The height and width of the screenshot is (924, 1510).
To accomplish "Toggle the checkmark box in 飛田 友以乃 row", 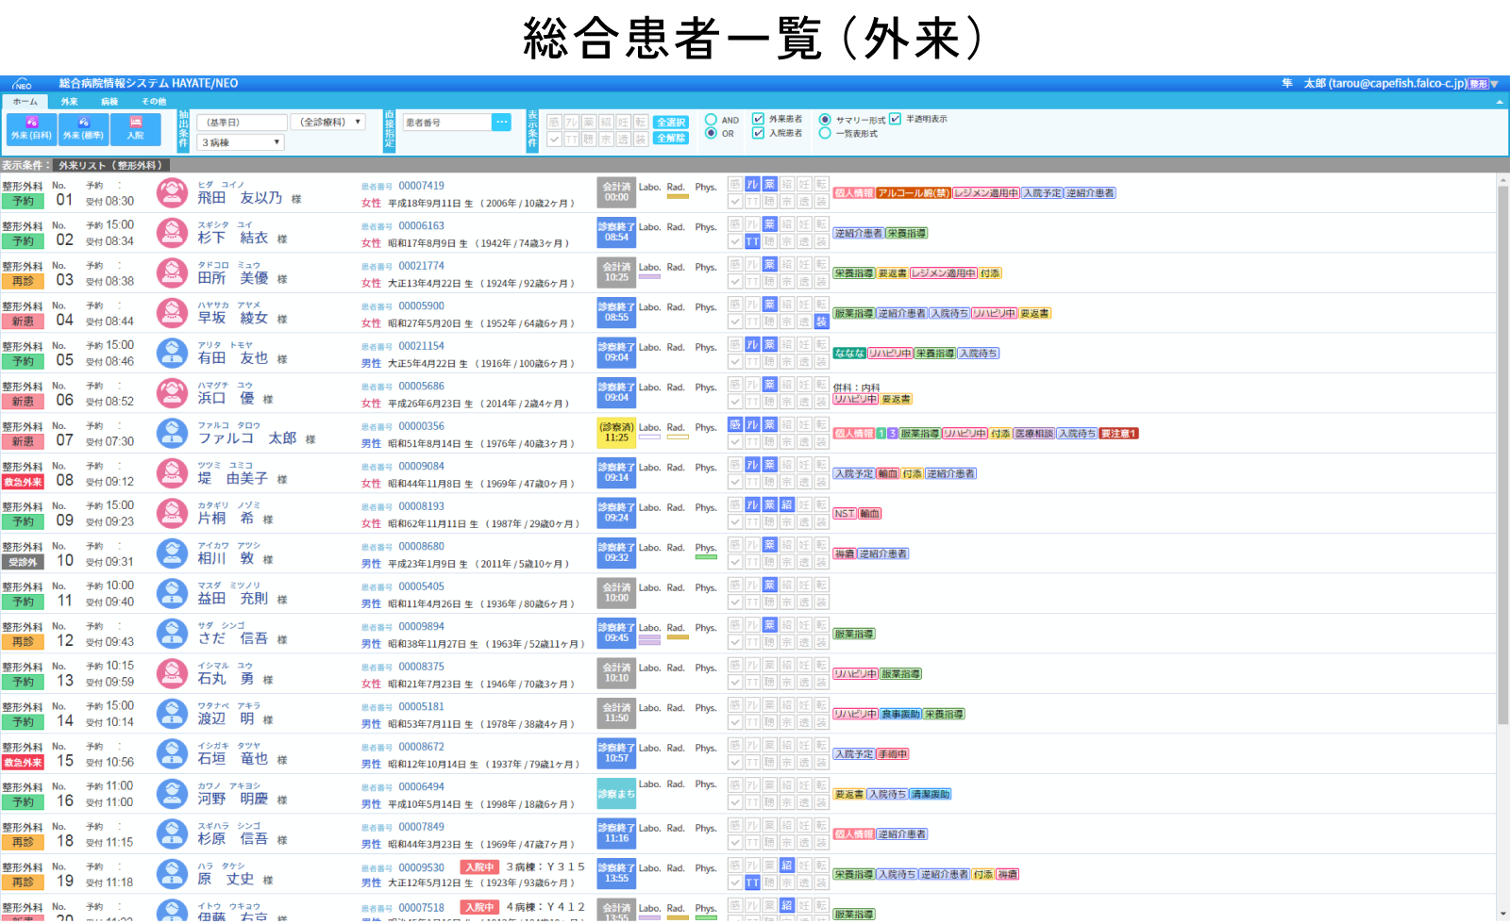I will pos(735,201).
